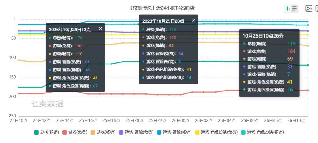
Task: Click the 25日20点 x-axis label
Action: [x=134, y=120]
